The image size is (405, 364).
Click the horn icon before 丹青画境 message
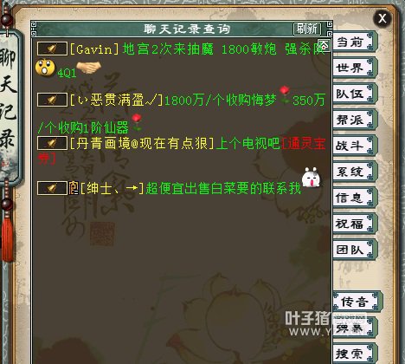(x=52, y=143)
